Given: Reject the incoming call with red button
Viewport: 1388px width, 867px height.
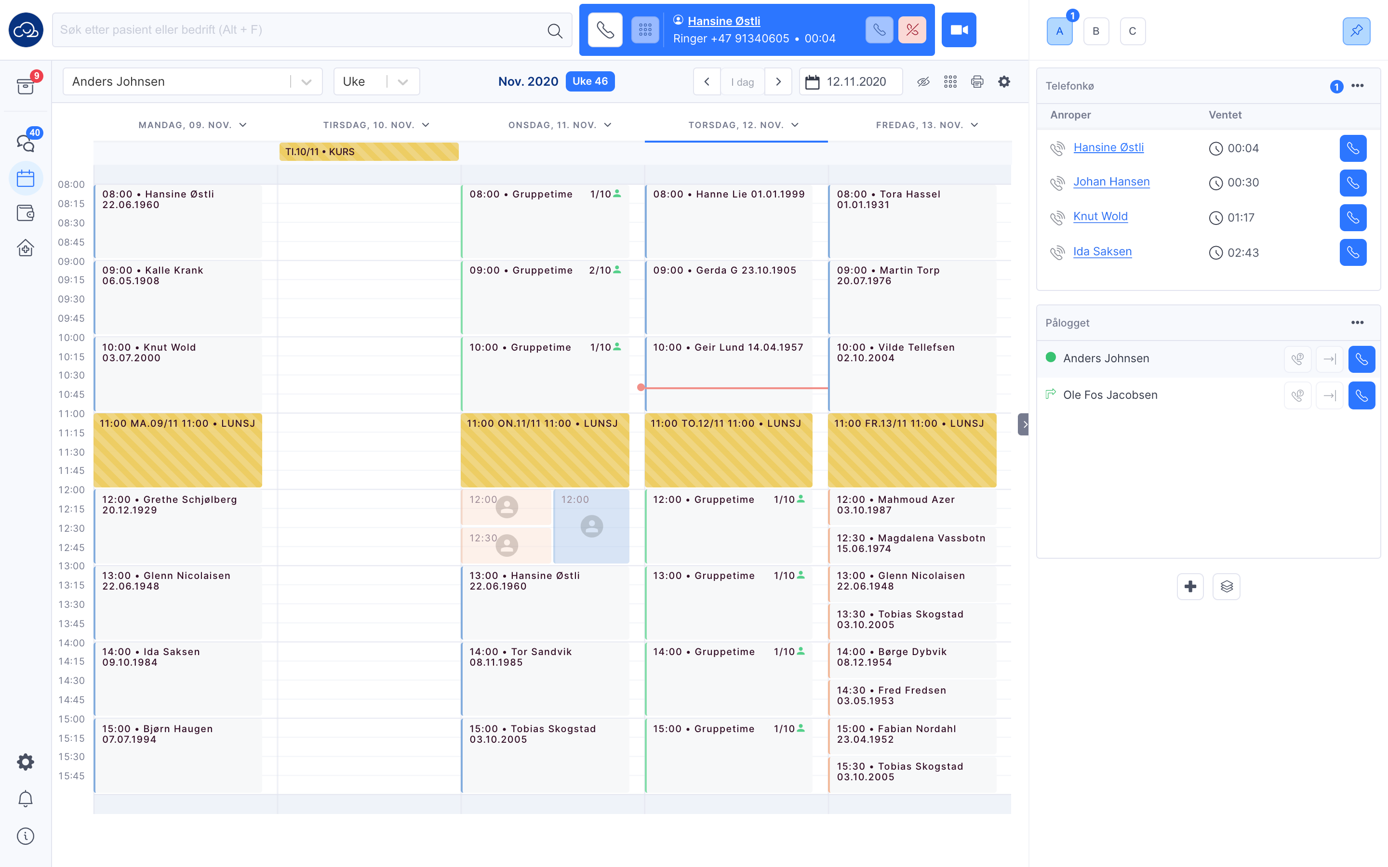Looking at the screenshot, I should pyautogui.click(x=912, y=30).
